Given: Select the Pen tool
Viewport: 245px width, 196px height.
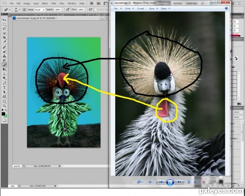Looking at the screenshot, I should (x=4, y=83).
